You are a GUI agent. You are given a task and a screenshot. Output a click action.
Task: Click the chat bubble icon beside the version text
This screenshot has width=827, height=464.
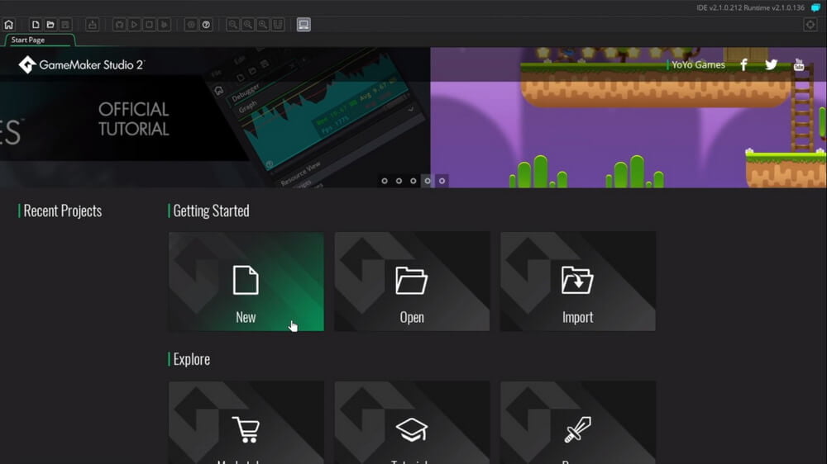click(x=815, y=8)
